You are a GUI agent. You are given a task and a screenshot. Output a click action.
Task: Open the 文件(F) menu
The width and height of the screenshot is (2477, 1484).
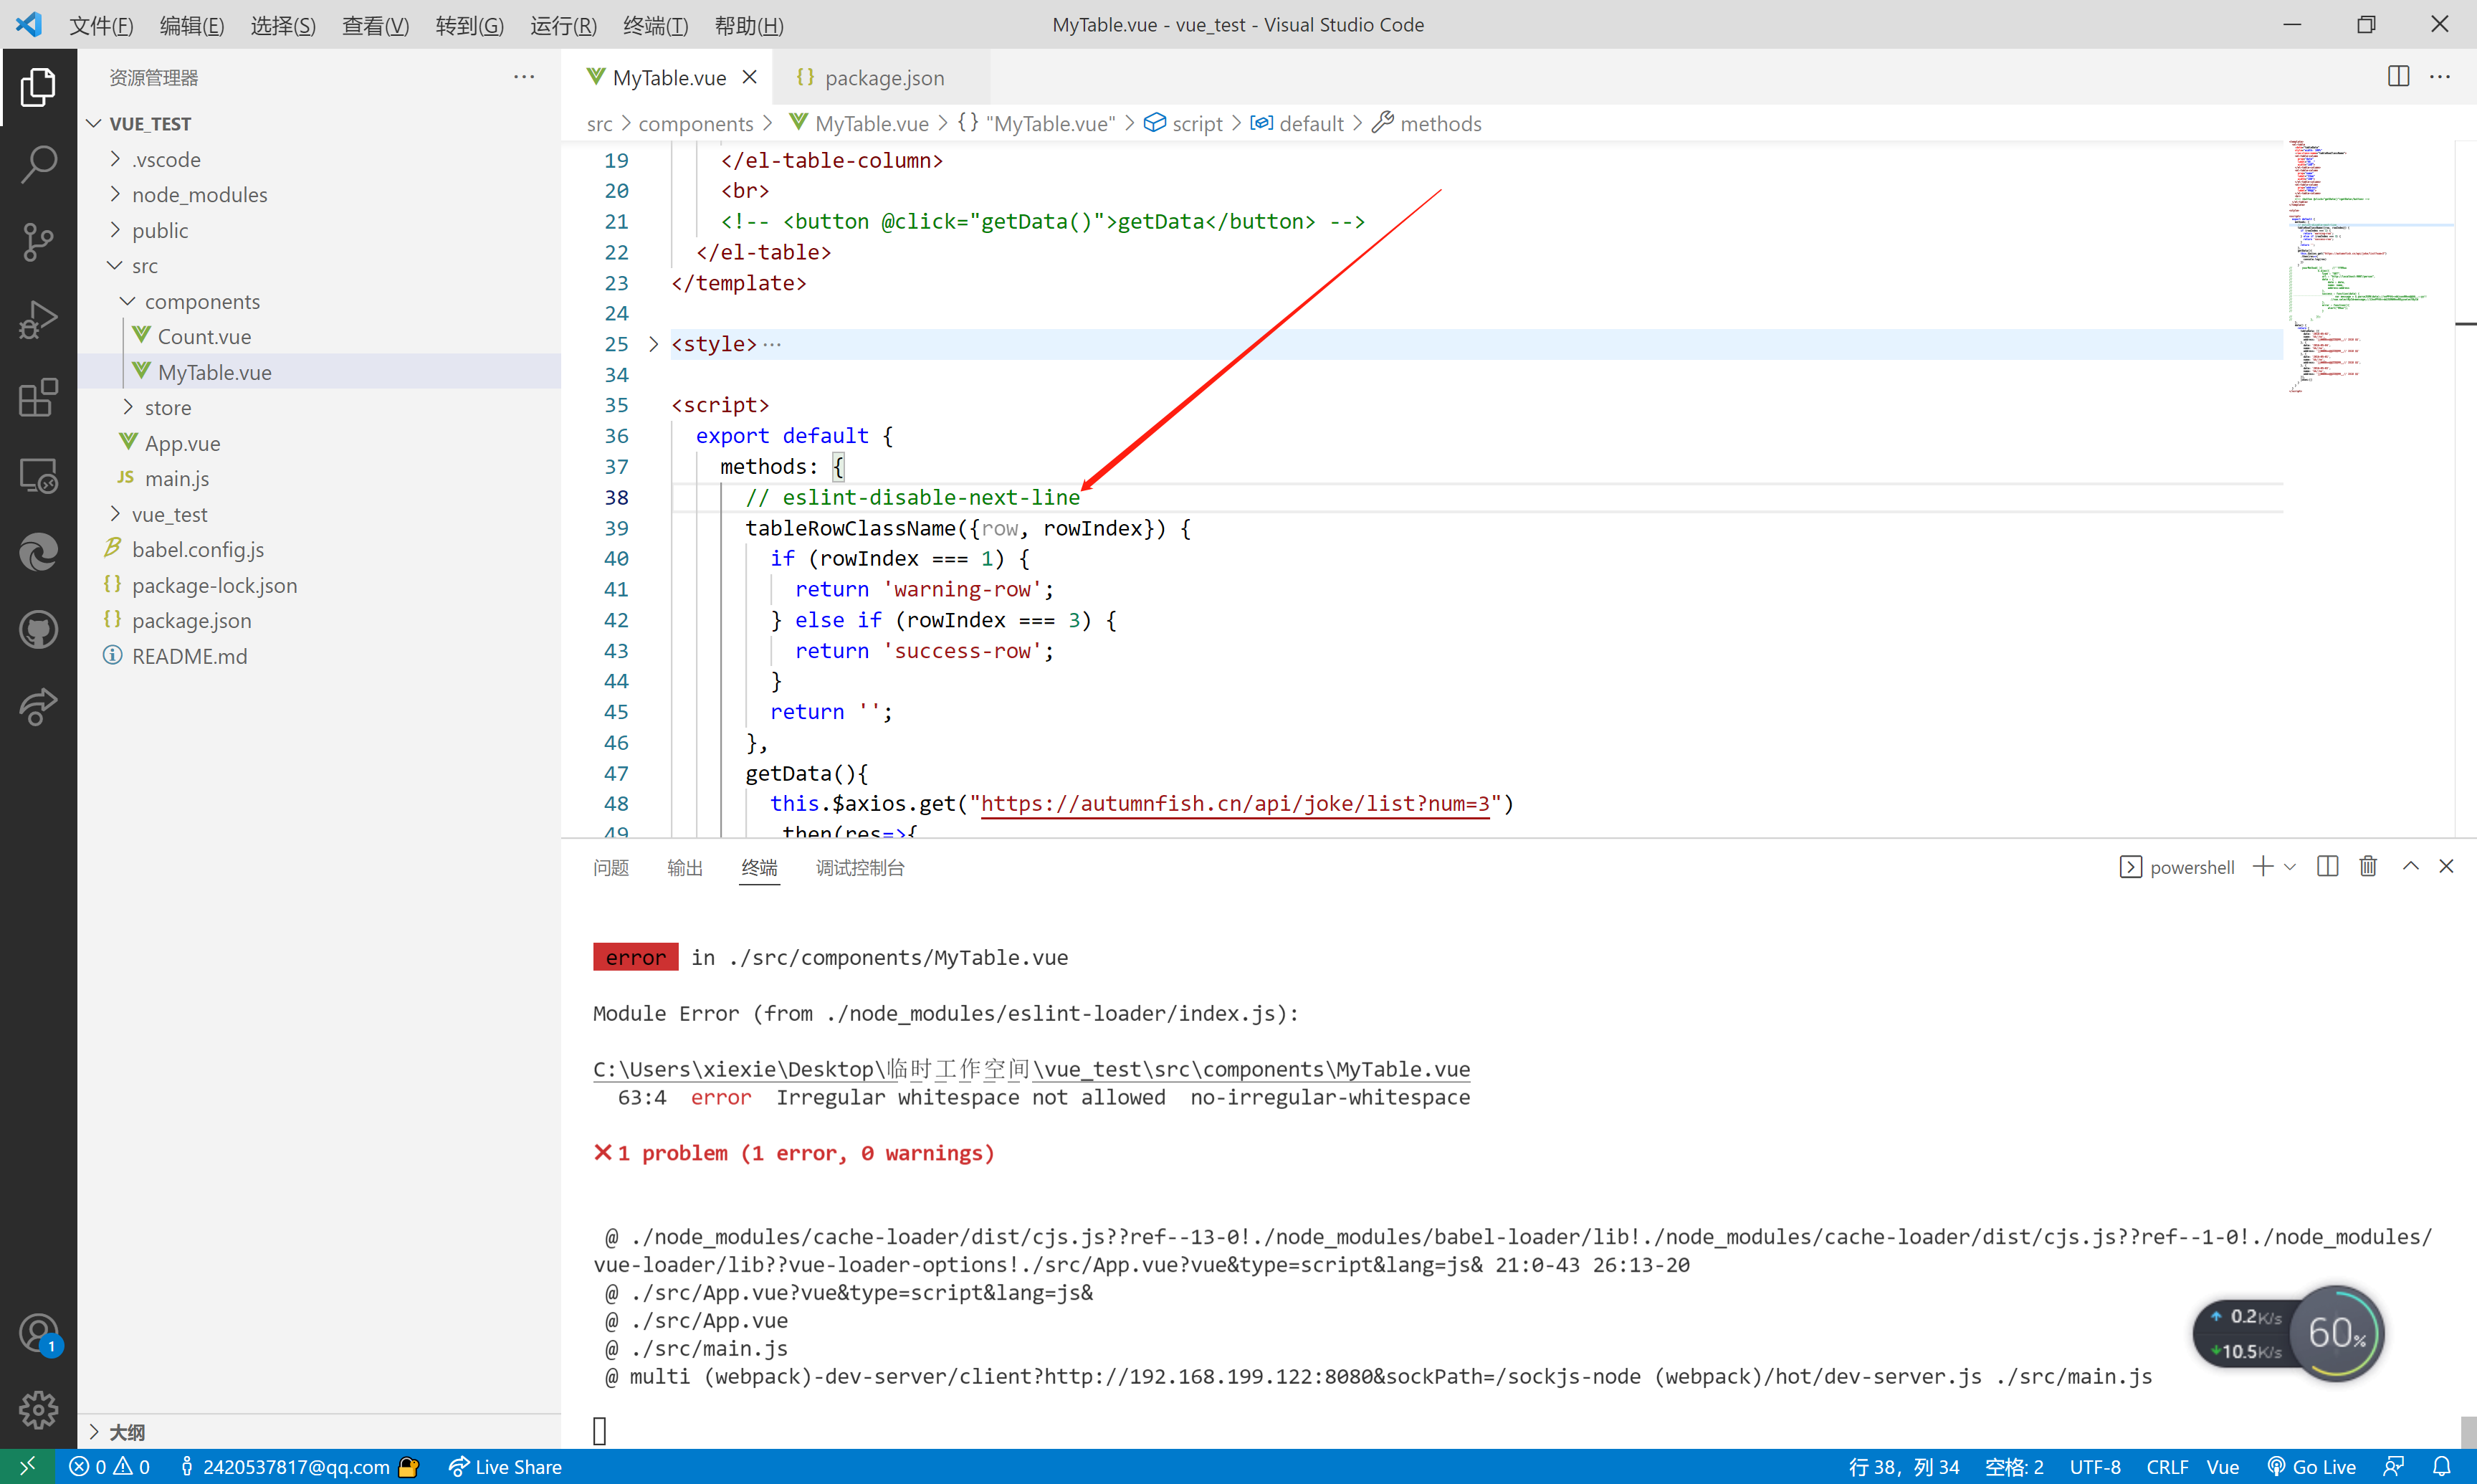click(x=101, y=25)
